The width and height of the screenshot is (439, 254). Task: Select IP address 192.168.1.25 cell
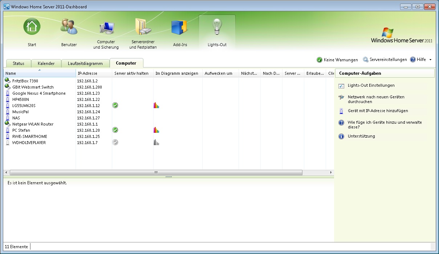88,136
